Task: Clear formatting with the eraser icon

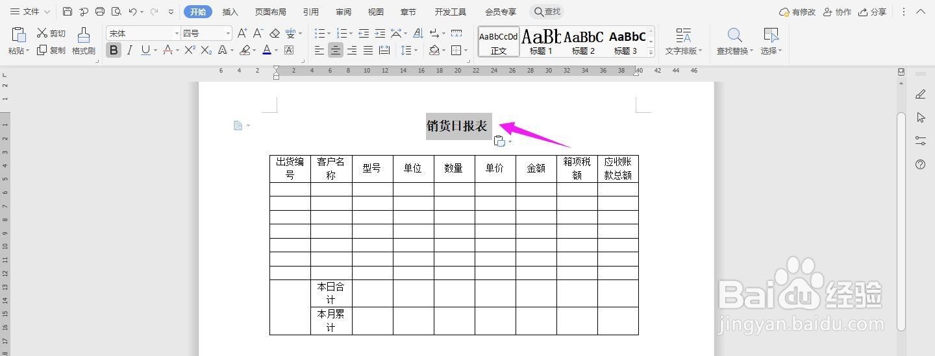Action: coord(274,33)
